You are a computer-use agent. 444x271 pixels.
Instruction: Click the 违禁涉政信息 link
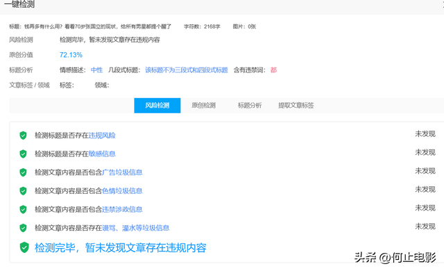[x=122, y=209]
